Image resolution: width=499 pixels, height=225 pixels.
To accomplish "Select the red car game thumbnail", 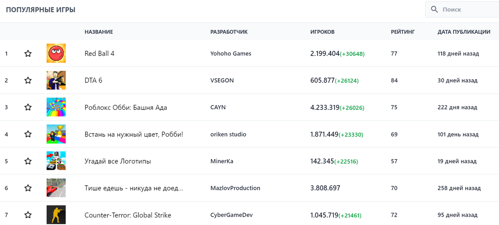I will [x=56, y=188].
